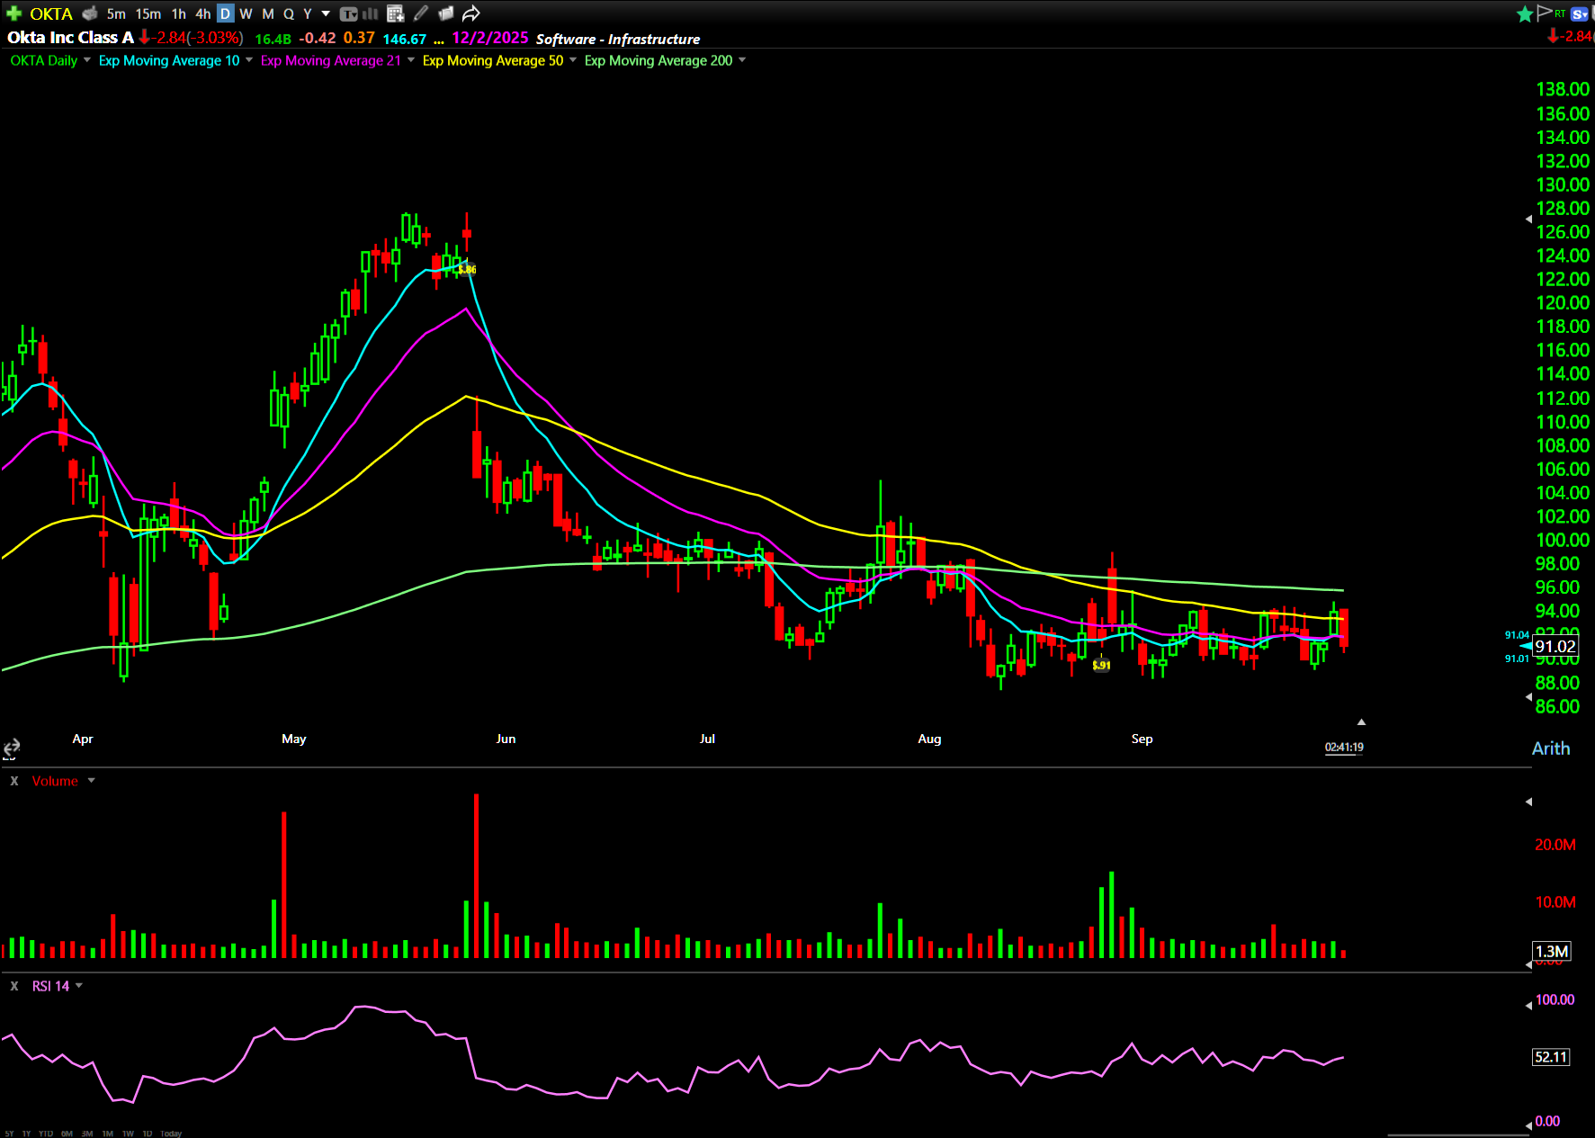Click the green plus add-indicator icon
1595x1138 pixels.
[x=13, y=13]
